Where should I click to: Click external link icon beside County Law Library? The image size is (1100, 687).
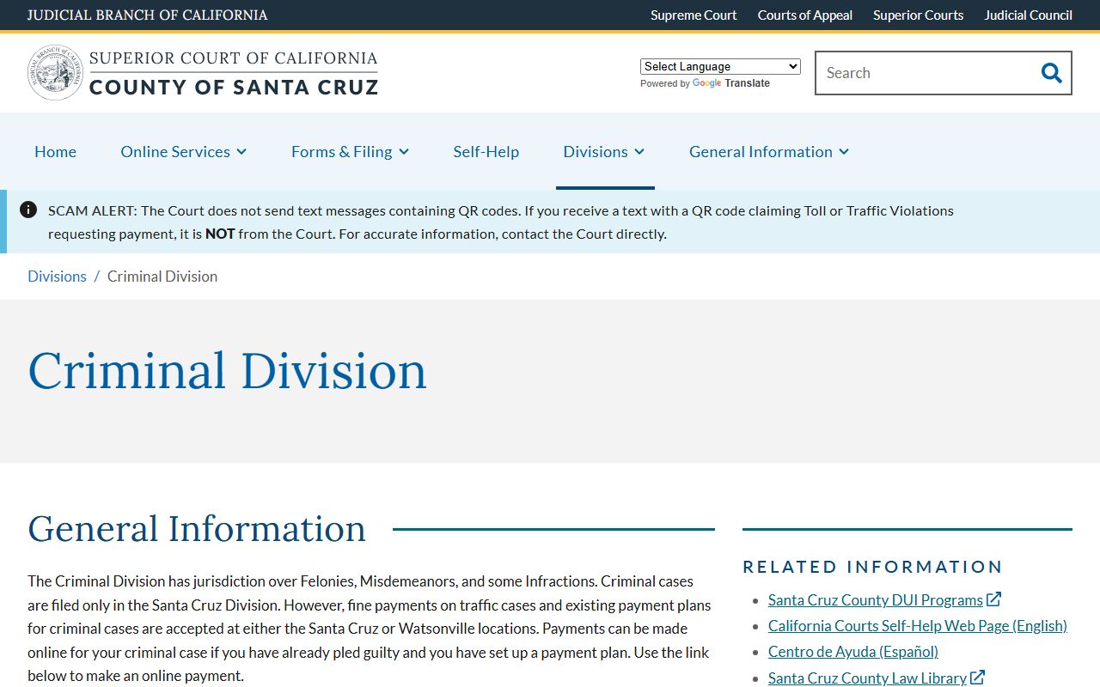[x=978, y=678]
